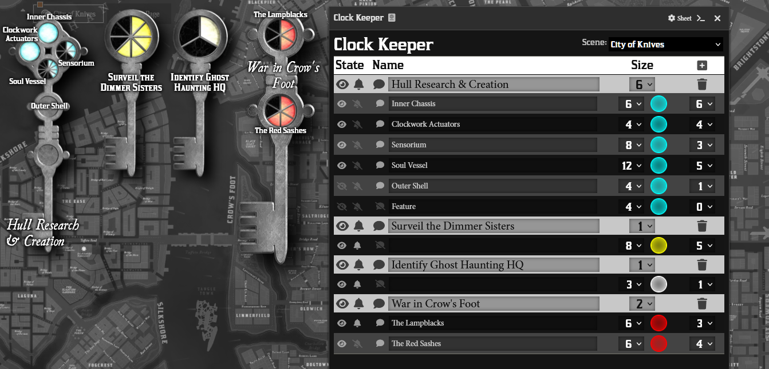
Task: Add a new clock with the plus button
Action: (702, 65)
